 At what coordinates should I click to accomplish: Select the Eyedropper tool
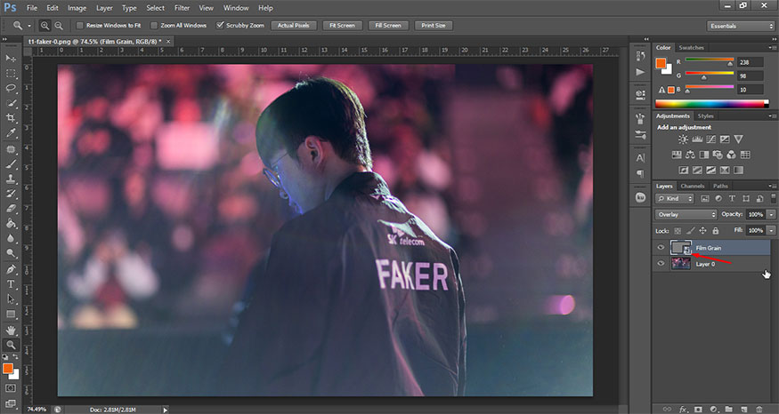coord(11,133)
